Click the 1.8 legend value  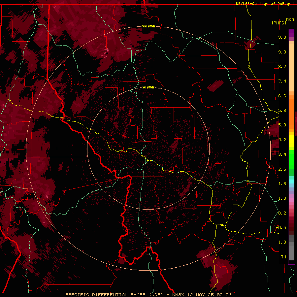tap(282, 184)
